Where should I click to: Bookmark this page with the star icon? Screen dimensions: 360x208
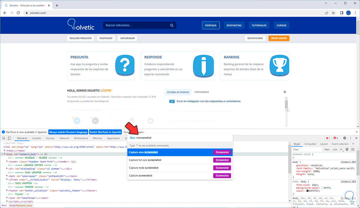(333, 13)
